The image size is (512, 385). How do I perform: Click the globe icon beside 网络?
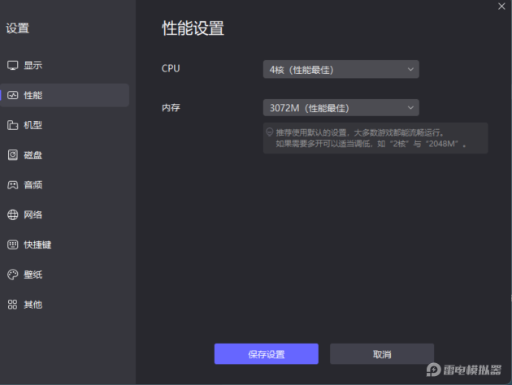click(x=12, y=214)
